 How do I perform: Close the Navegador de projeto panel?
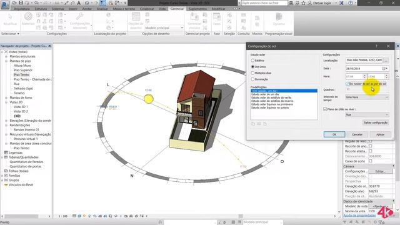coord(49,46)
